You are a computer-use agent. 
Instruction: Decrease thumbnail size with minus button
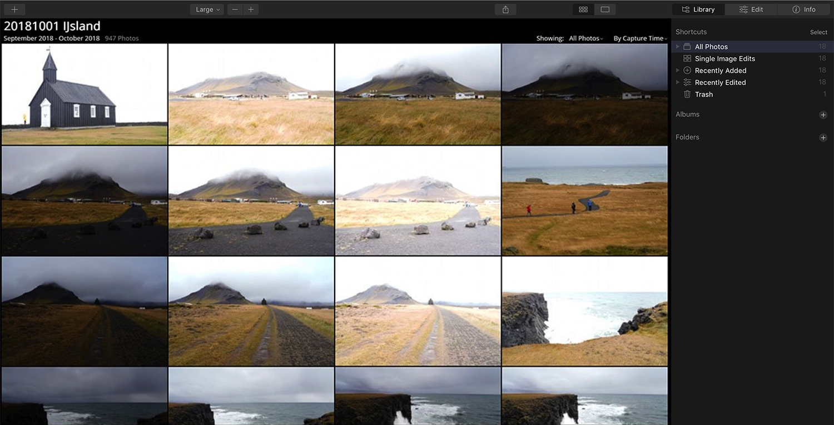pos(235,9)
